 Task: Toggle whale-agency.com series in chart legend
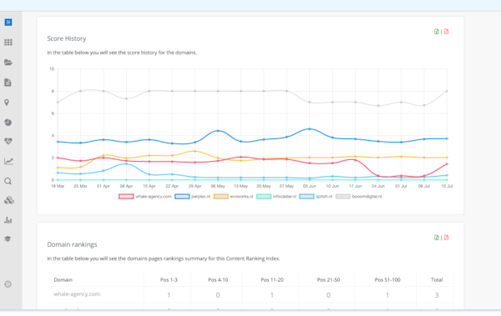(x=145, y=196)
